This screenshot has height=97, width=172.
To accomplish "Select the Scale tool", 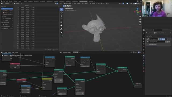I will 62,22.
